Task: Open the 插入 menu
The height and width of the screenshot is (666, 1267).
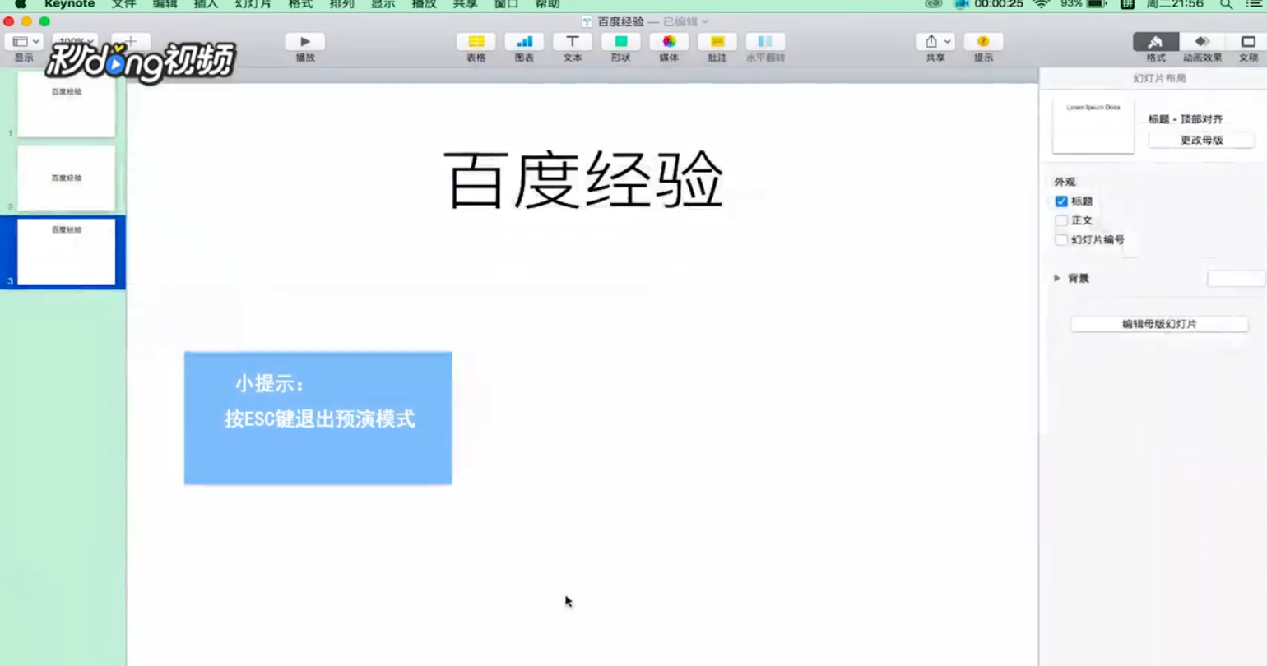Action: (207, 4)
